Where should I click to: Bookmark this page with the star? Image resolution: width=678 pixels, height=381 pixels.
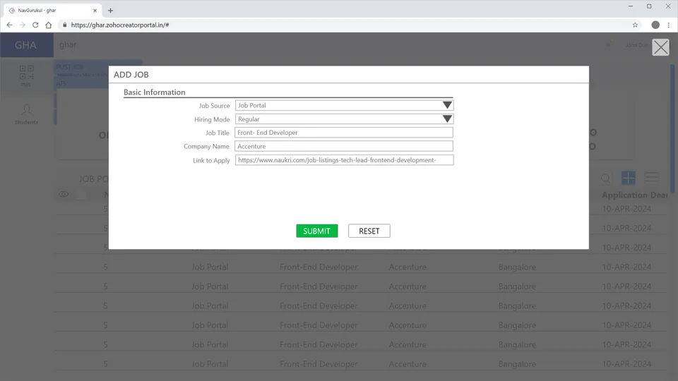pos(635,25)
